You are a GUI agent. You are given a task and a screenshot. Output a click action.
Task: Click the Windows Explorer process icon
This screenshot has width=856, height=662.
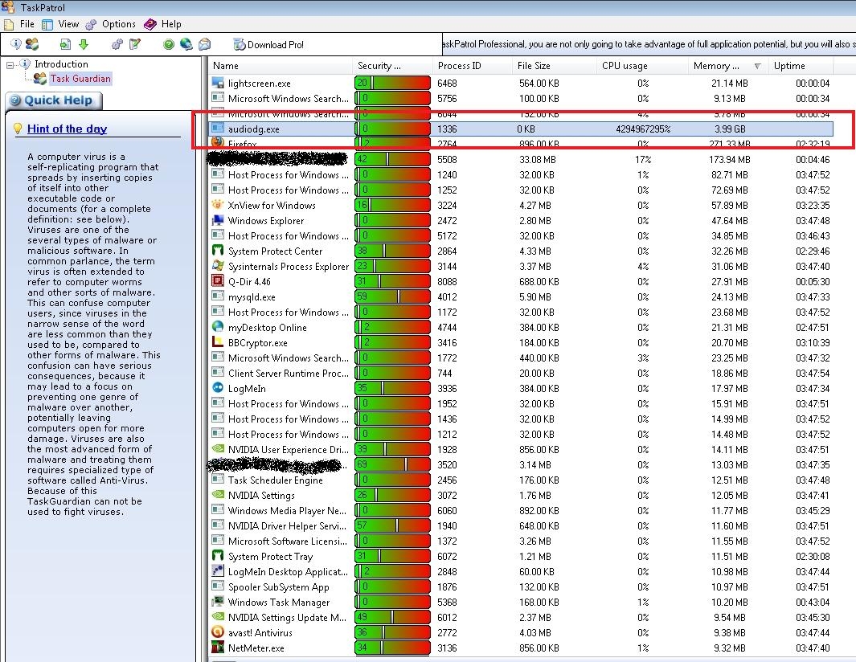218,220
